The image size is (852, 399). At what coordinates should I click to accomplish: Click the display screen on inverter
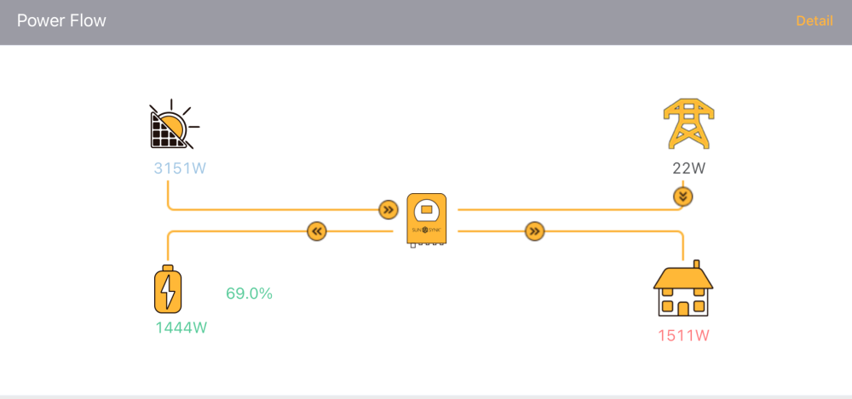point(427,208)
